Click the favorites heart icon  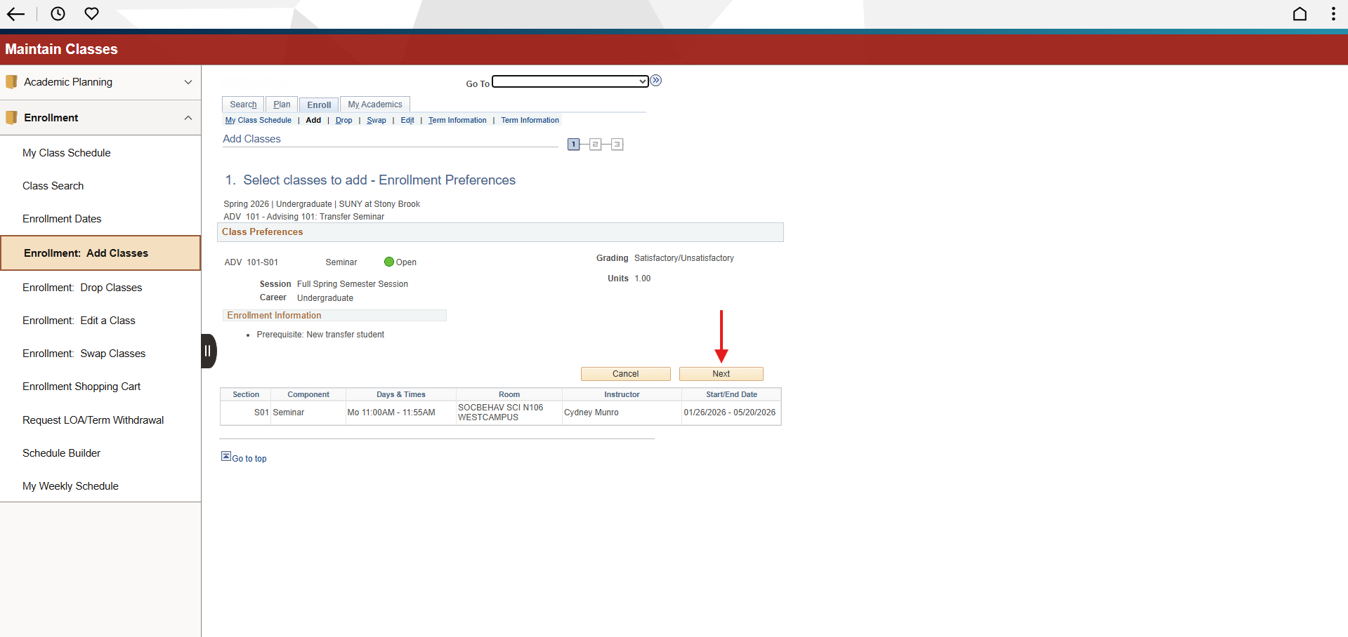click(91, 13)
